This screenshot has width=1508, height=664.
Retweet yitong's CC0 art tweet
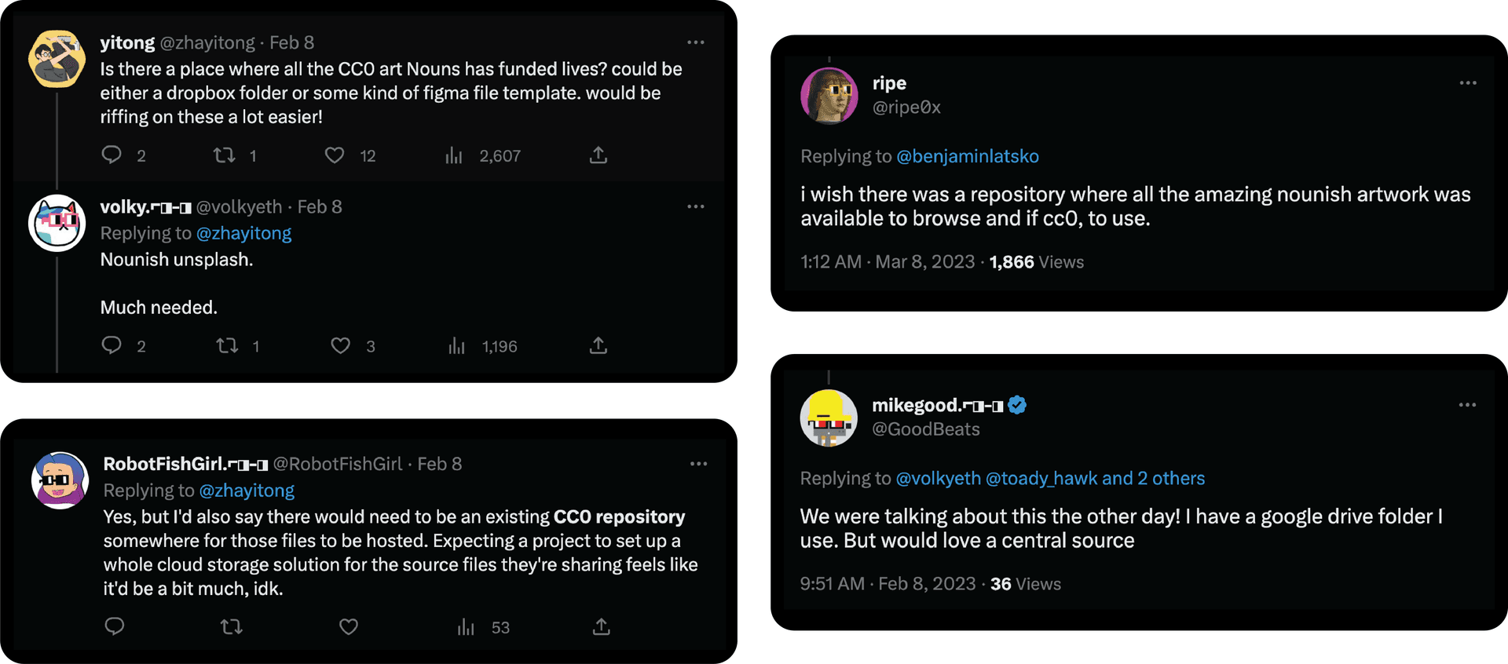pos(225,155)
